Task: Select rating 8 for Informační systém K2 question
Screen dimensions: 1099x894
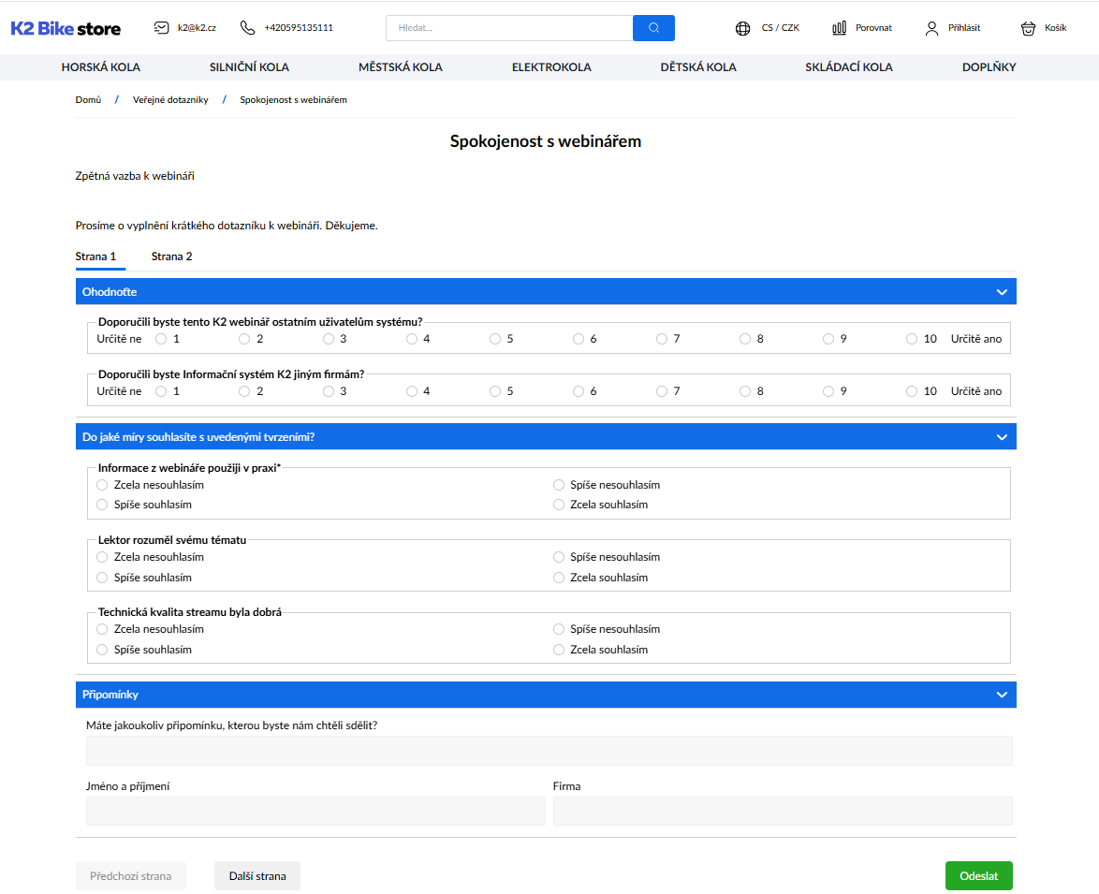Action: 745,391
